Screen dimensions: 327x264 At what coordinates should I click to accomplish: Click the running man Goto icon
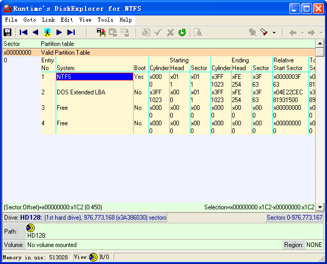[x=47, y=32]
